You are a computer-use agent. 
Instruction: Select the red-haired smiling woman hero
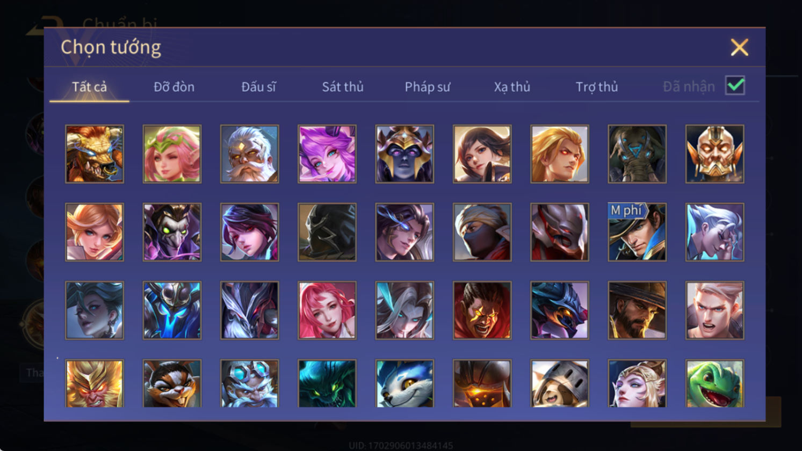[x=327, y=310]
